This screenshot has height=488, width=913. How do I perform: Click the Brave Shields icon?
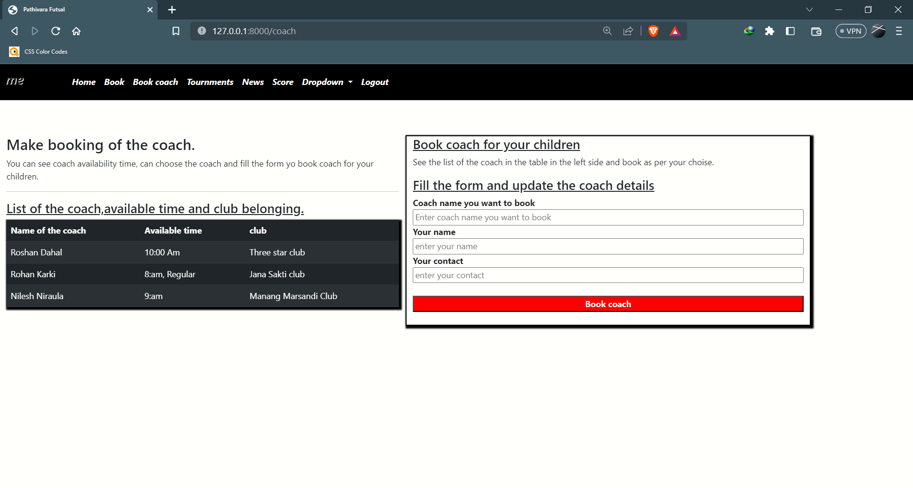pyautogui.click(x=653, y=31)
